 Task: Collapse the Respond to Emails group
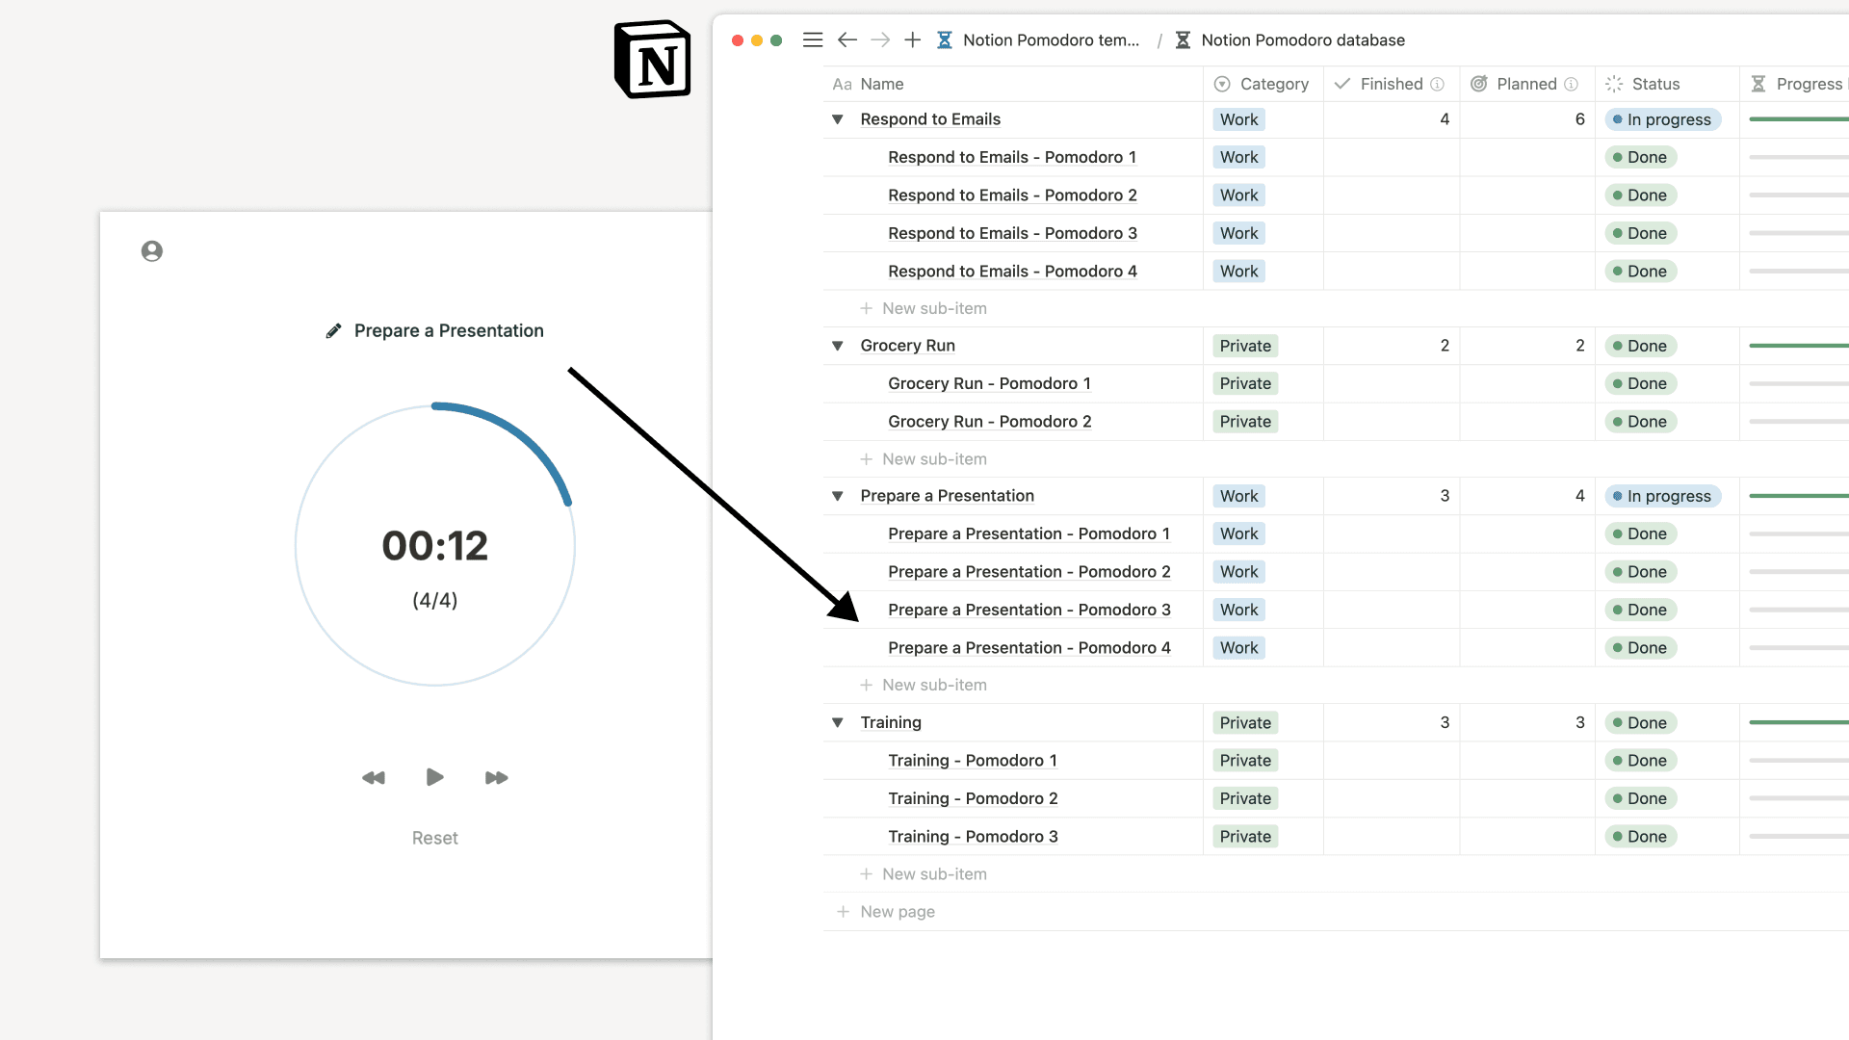(837, 119)
